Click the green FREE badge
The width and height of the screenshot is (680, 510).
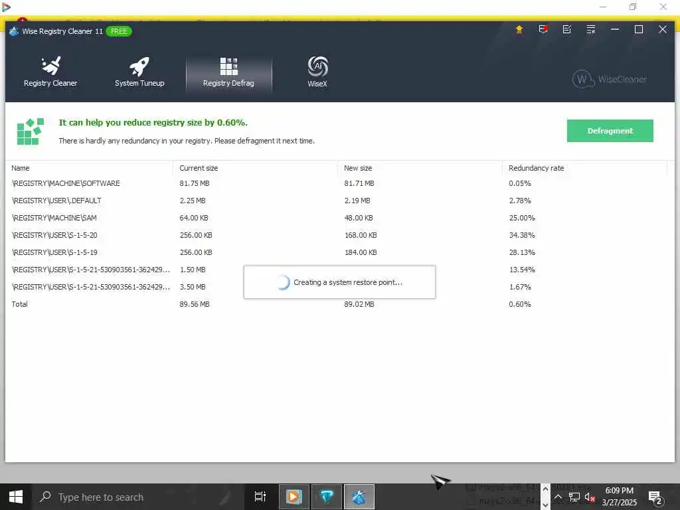click(119, 31)
